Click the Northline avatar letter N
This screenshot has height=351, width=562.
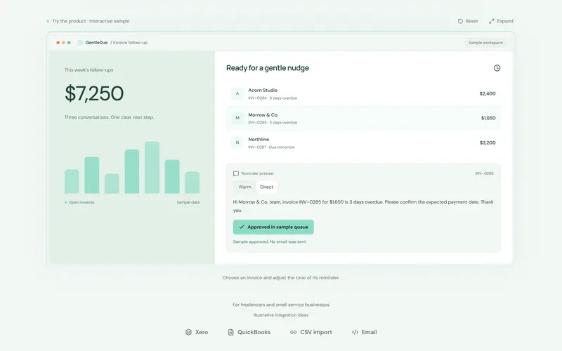tap(237, 143)
